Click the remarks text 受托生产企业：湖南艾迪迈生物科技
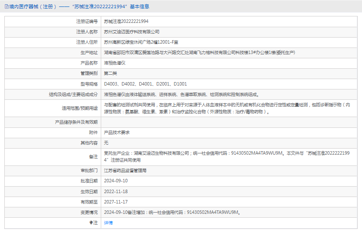362x232 pixels. click(x=227, y=156)
